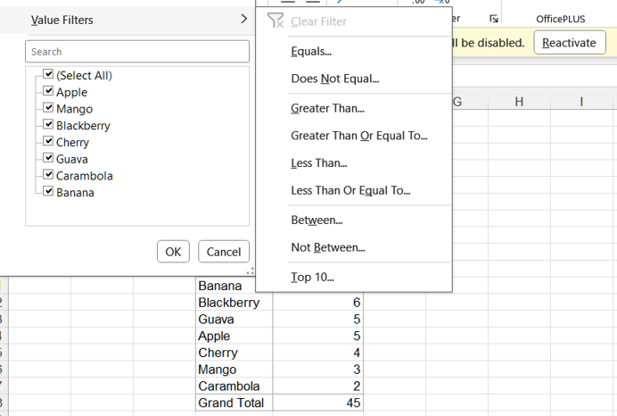Uncheck the Carambola filter checkbox

pyautogui.click(x=49, y=176)
